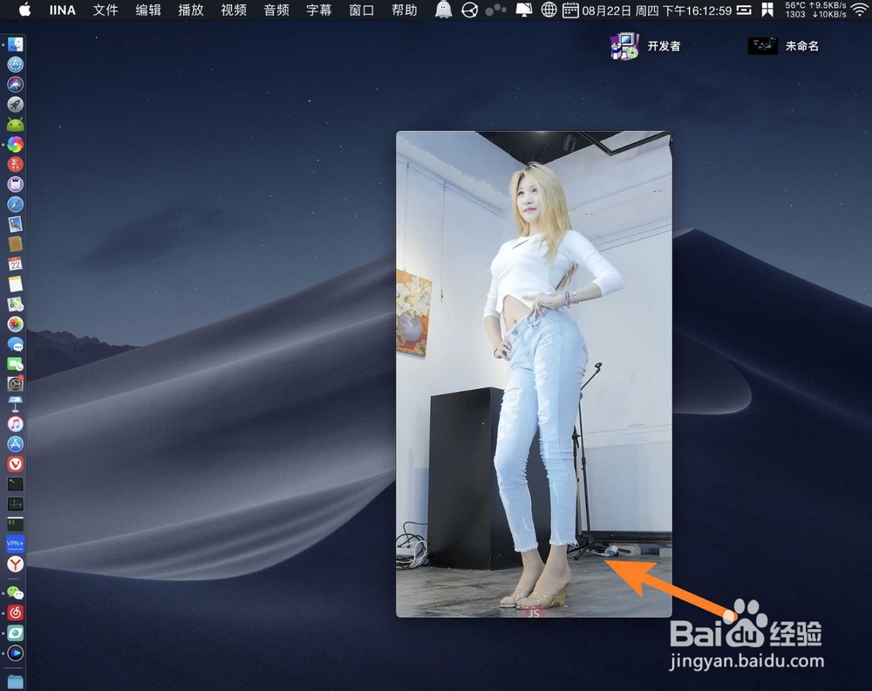Open the 文件 menu

tap(106, 10)
